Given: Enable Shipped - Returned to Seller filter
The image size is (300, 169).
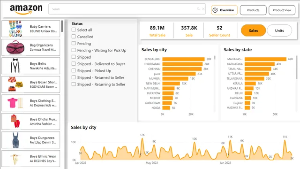Looking at the screenshot, I should [x=74, y=77].
